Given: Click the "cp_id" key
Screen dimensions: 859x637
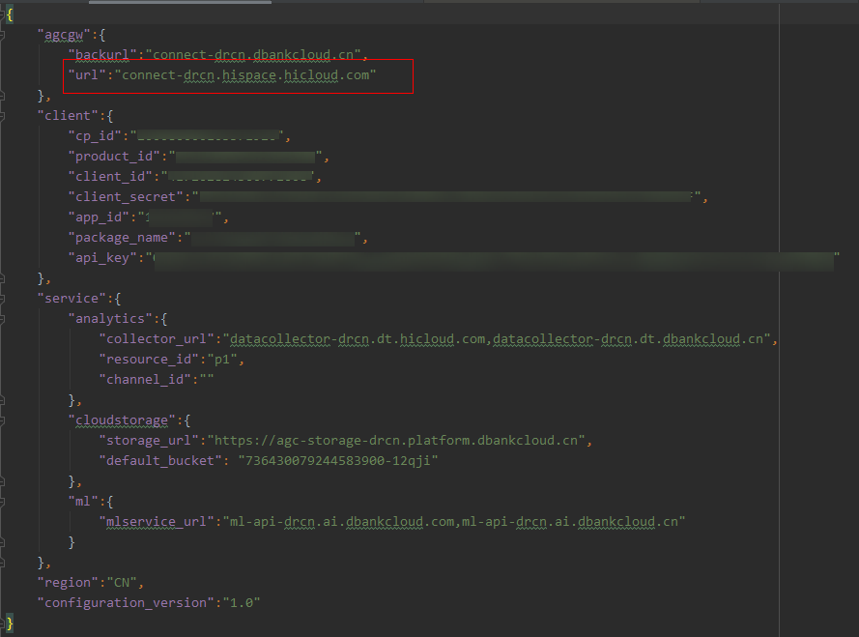Looking at the screenshot, I should pos(95,136).
